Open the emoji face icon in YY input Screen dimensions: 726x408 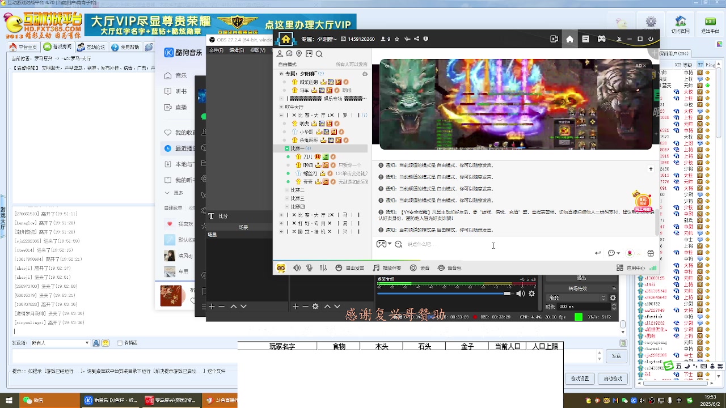(399, 244)
